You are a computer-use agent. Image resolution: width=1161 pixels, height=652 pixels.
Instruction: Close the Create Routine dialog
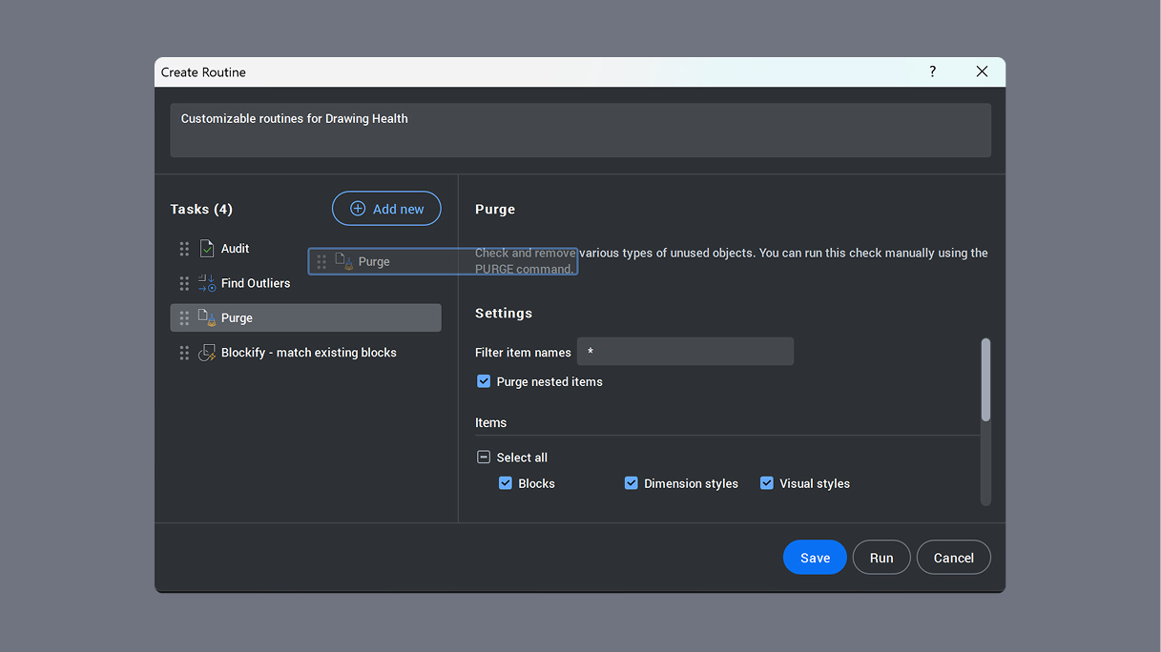point(982,71)
